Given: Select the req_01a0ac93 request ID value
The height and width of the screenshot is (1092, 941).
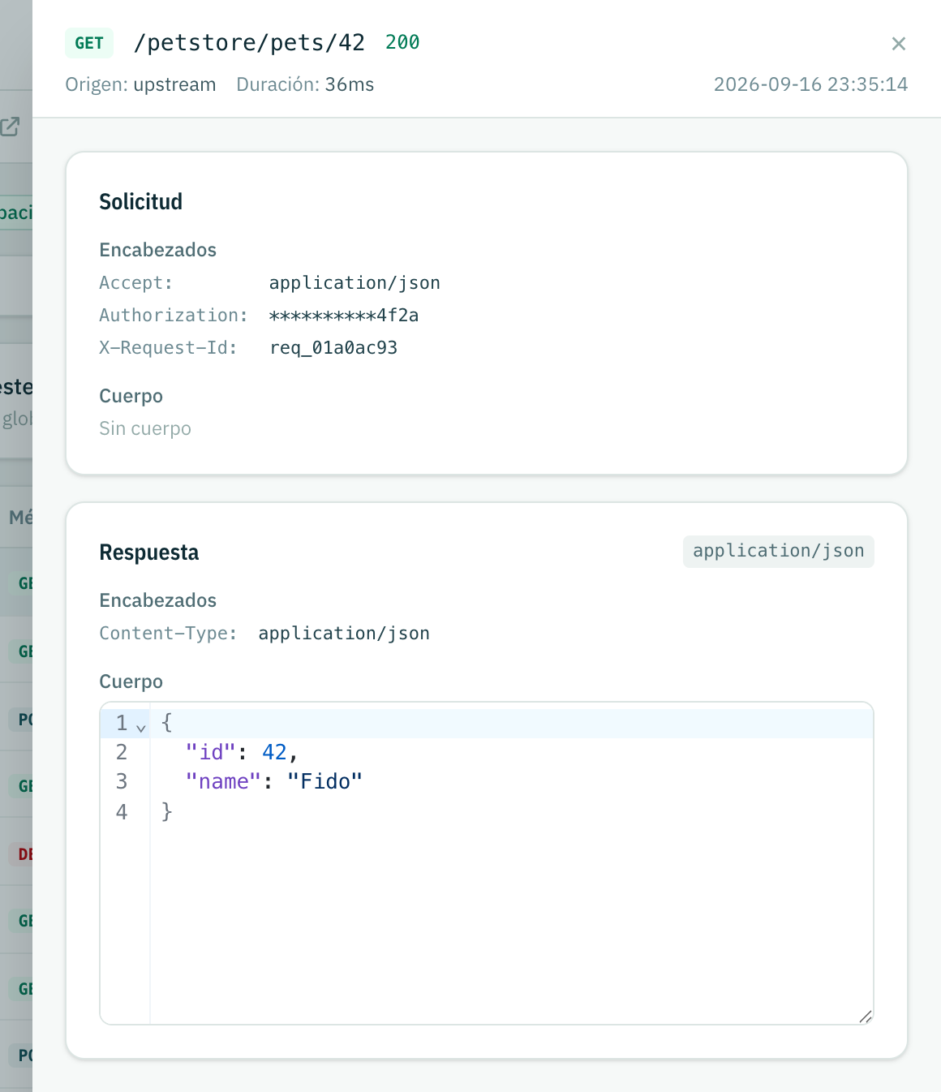Looking at the screenshot, I should 333,348.
